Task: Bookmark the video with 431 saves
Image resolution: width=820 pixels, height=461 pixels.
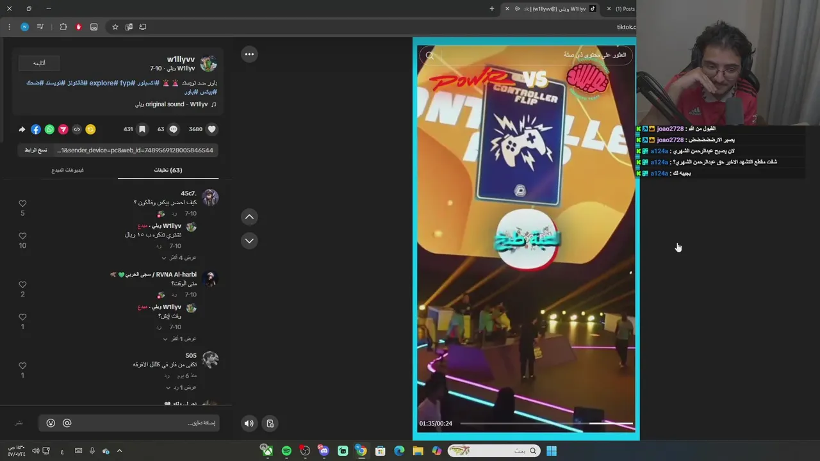Action: (142, 129)
